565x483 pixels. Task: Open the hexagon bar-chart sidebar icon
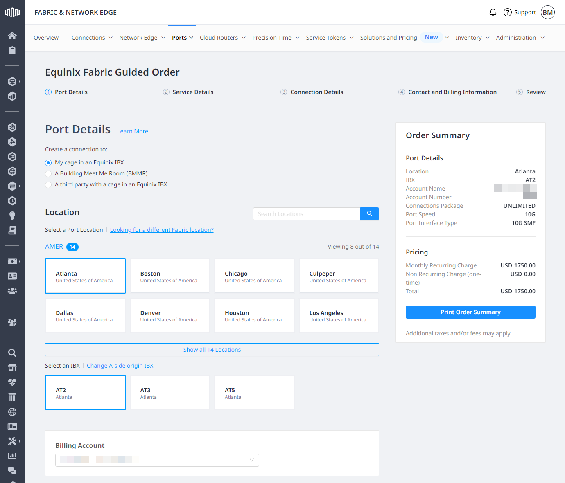(12, 96)
